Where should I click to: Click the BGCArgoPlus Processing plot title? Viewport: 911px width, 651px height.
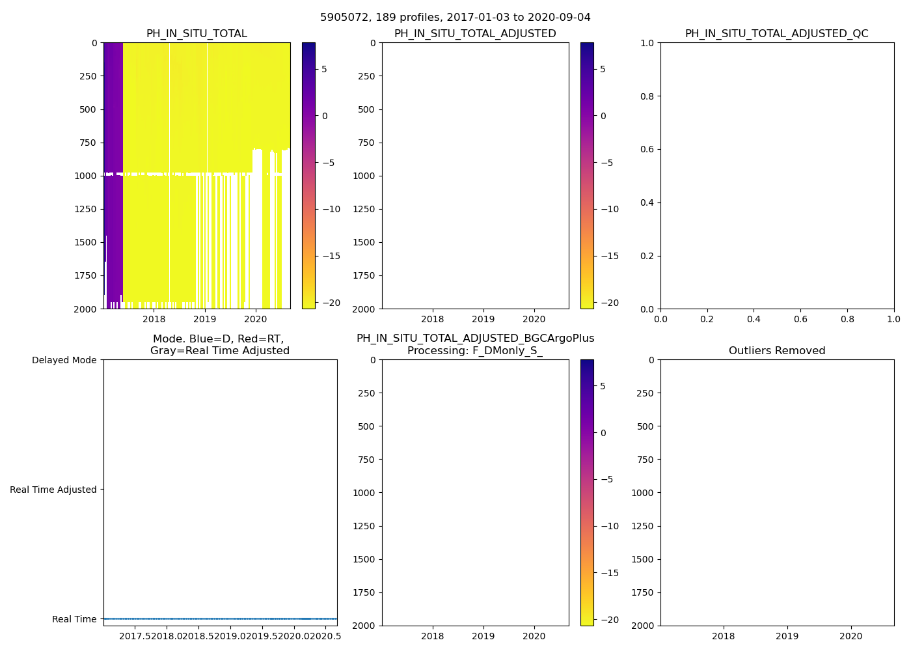(475, 345)
